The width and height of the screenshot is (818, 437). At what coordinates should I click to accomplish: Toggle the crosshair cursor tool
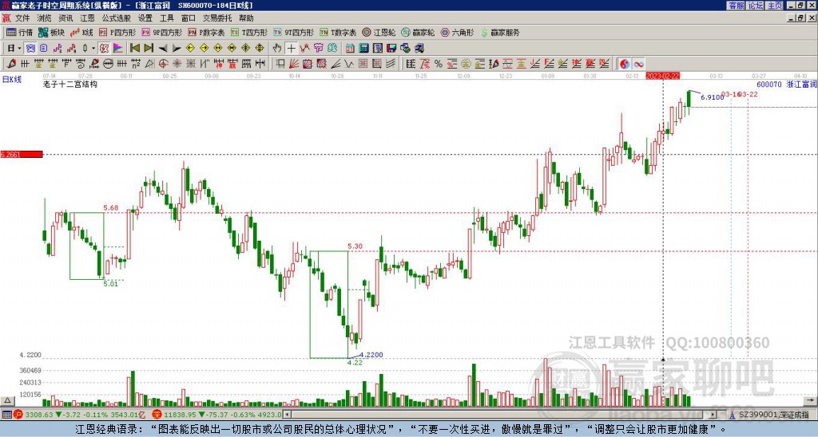click(291, 48)
